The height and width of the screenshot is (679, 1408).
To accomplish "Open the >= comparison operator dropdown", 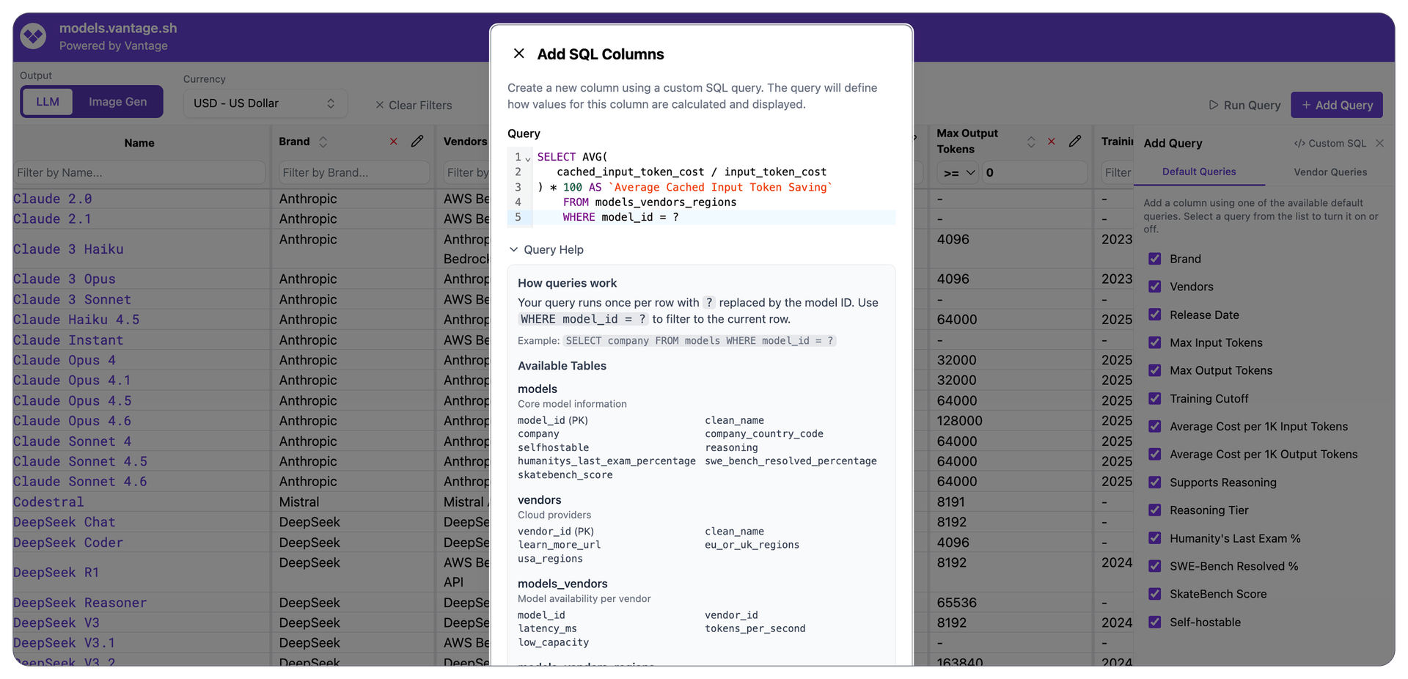I will (x=958, y=172).
